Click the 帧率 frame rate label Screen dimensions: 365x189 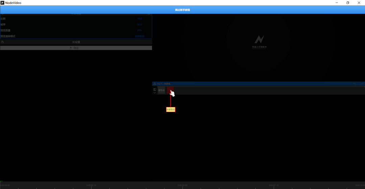3,24
